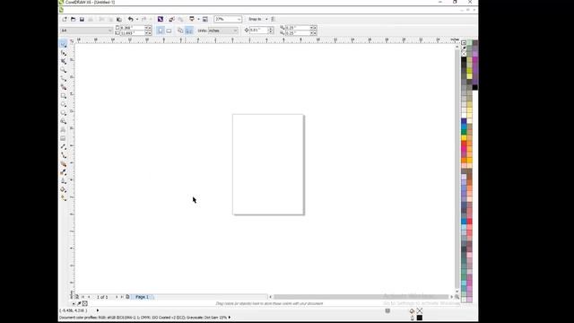Click the Paste toolbar icon

pyautogui.click(x=119, y=19)
